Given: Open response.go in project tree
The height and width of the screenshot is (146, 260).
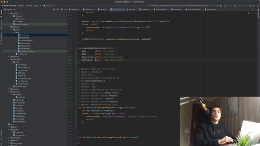Looking at the screenshot, I should (x=25, y=46).
